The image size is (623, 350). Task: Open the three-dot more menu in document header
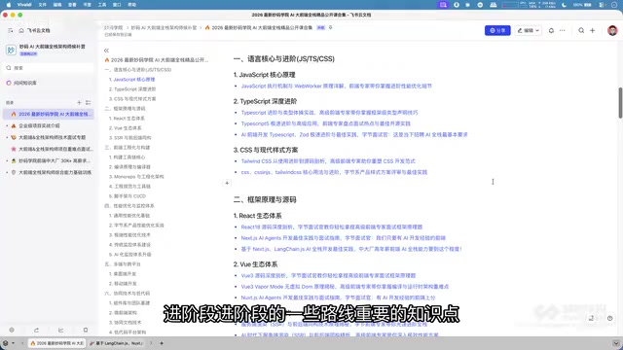[563, 30]
